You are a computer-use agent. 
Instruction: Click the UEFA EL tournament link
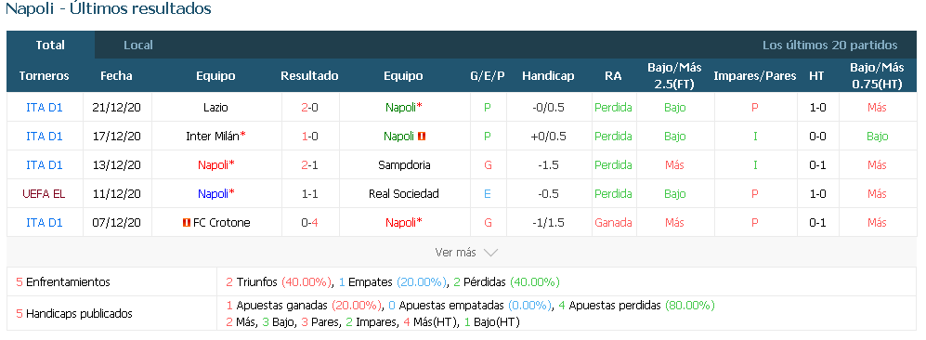(45, 193)
